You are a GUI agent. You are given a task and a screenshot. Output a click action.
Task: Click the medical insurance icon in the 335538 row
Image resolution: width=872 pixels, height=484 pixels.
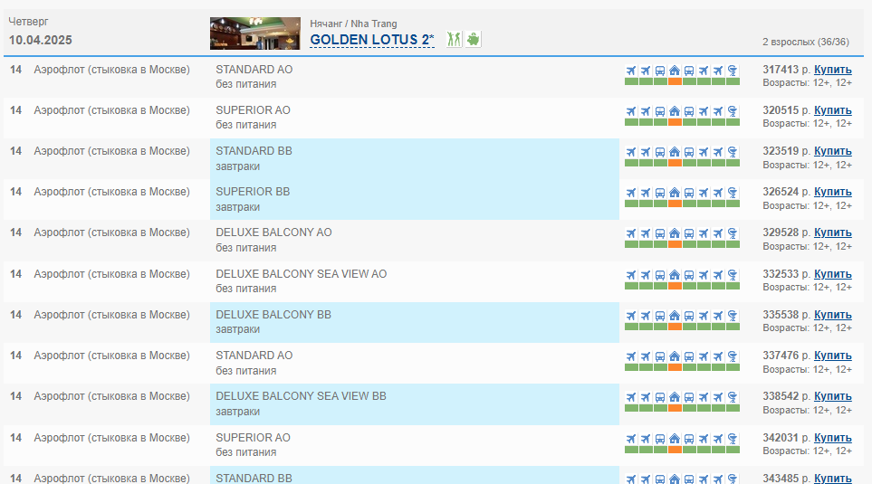pyautogui.click(x=733, y=316)
